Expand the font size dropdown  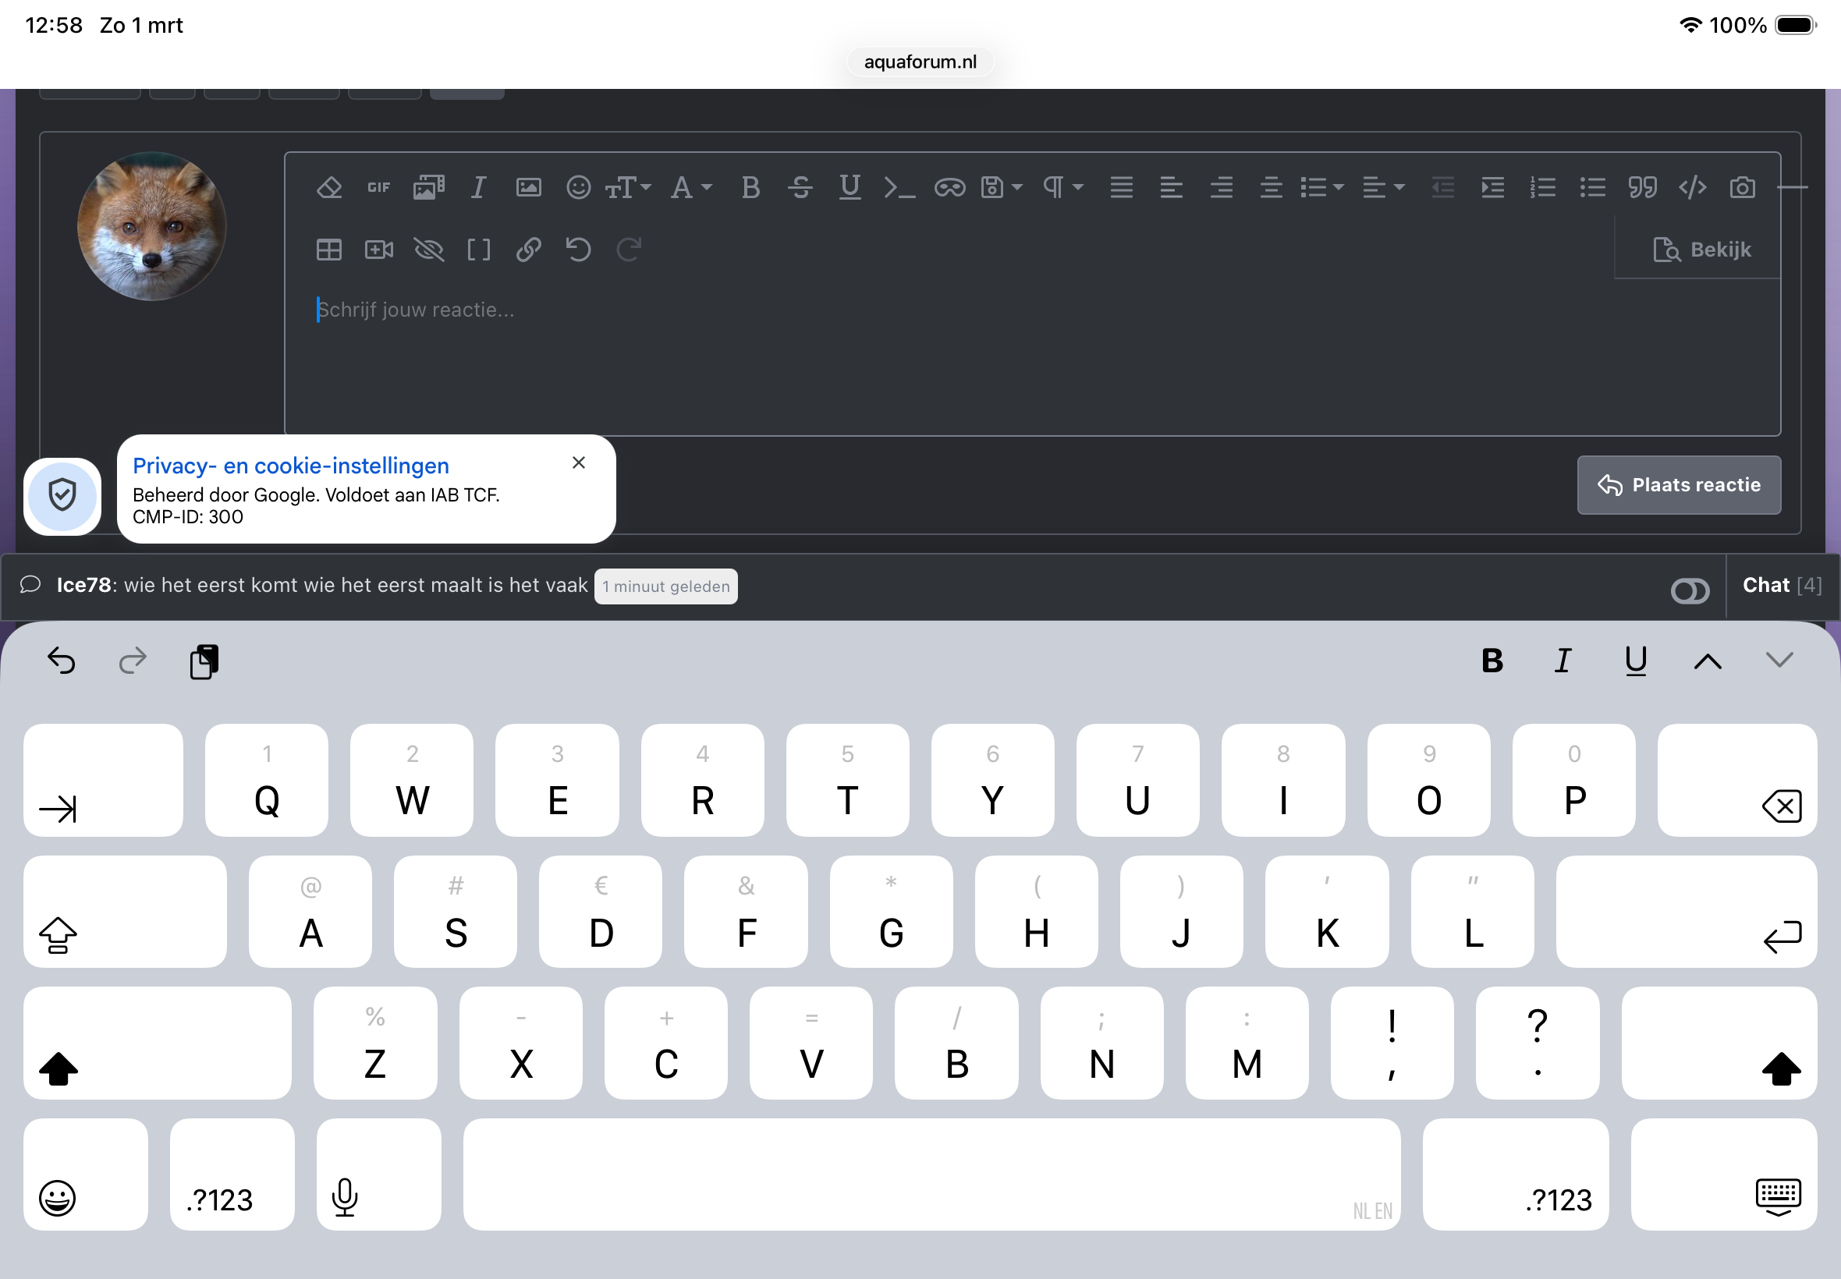[x=629, y=187]
